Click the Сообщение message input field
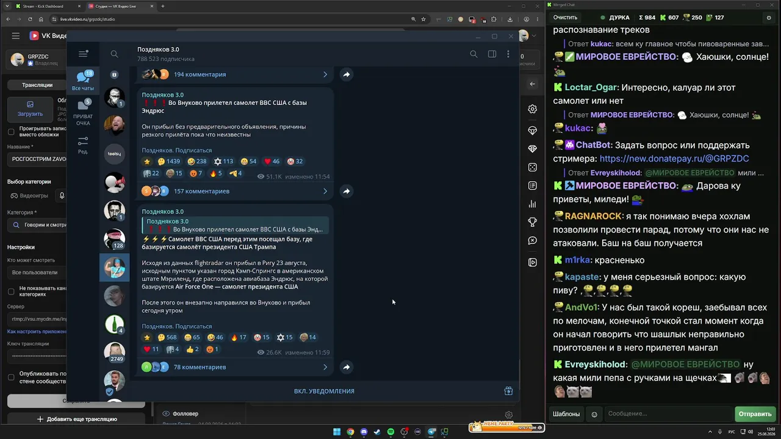 tap(668, 414)
